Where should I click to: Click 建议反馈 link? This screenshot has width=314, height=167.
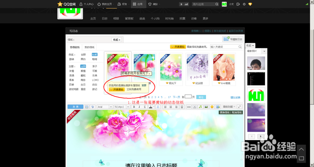tap(235, 97)
